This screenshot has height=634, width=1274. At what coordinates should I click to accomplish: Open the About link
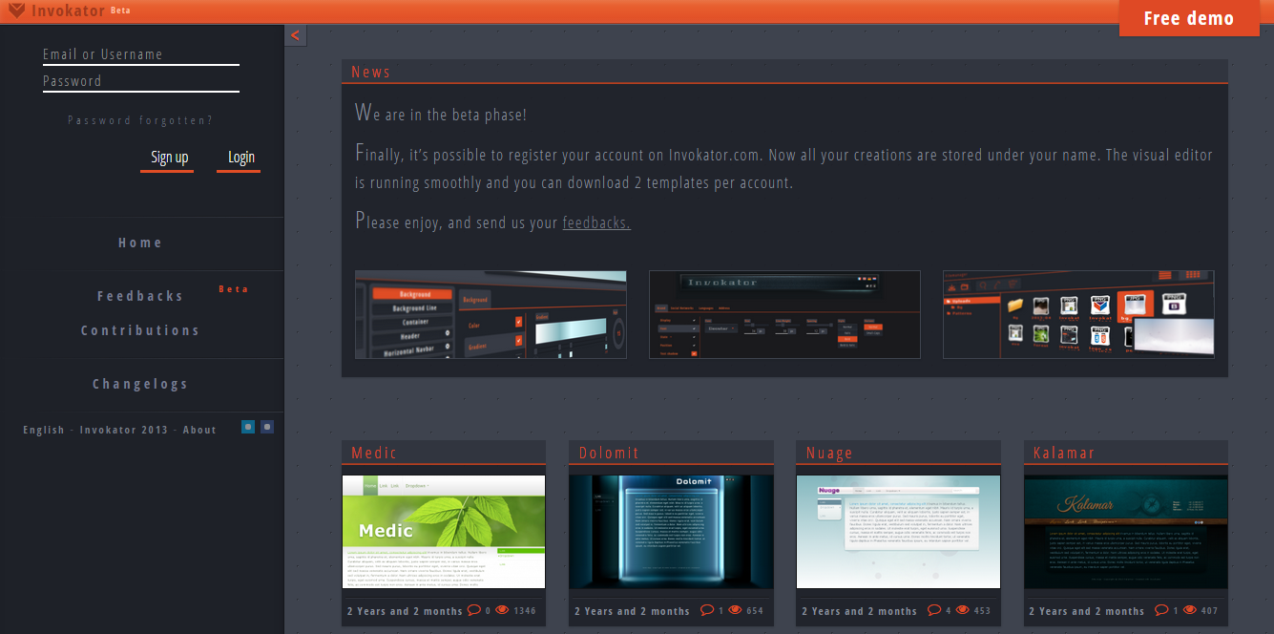[199, 430]
